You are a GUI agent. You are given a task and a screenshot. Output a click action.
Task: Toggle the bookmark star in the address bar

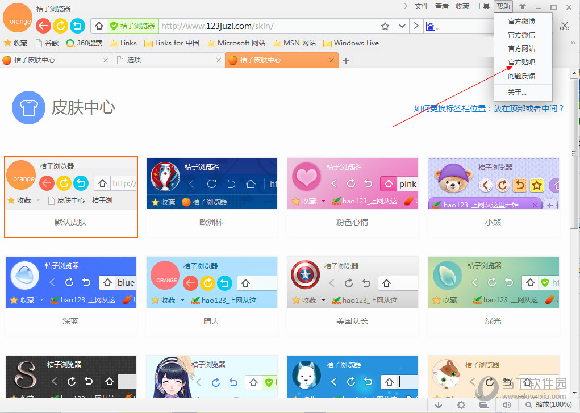pos(386,26)
